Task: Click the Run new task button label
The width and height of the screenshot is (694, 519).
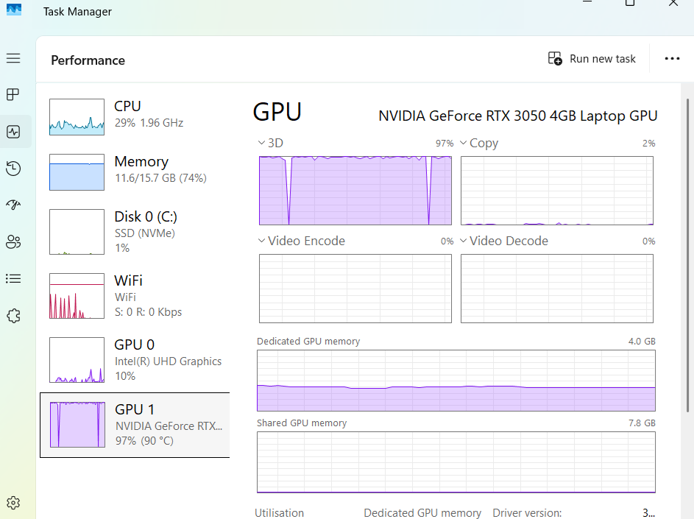Action: coord(603,59)
